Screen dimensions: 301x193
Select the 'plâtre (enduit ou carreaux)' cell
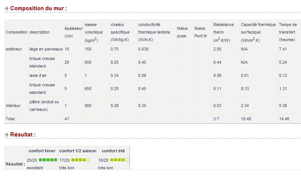click(46, 106)
